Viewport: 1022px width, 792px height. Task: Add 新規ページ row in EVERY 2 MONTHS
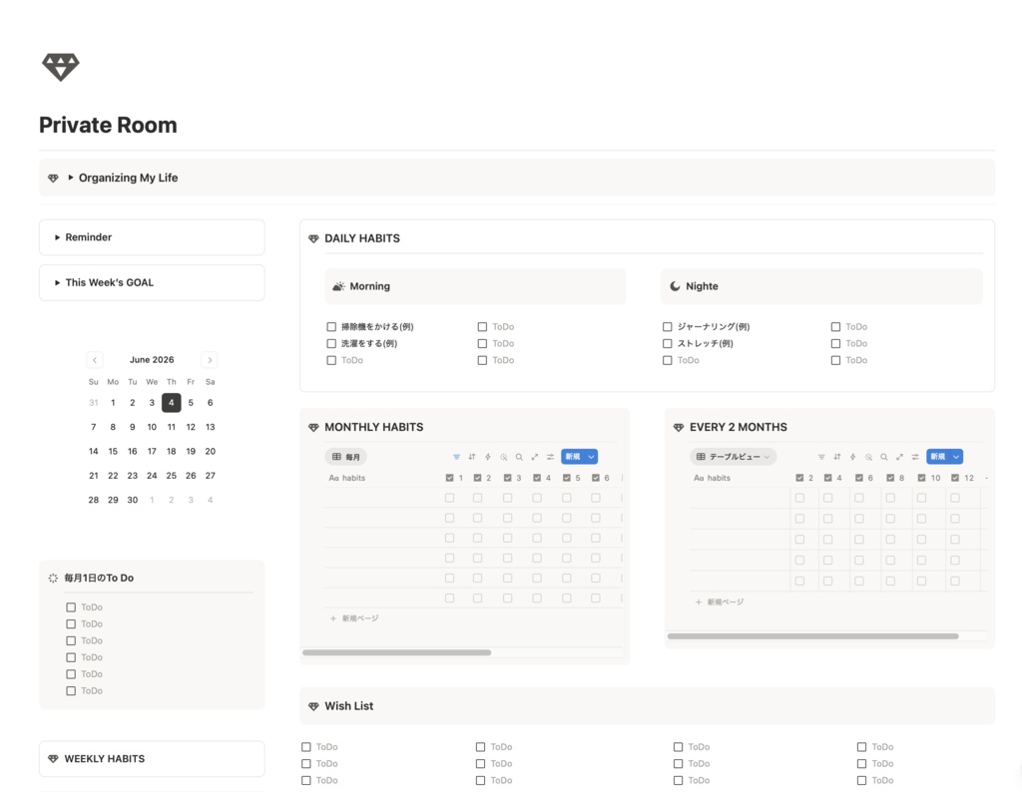pos(719,601)
